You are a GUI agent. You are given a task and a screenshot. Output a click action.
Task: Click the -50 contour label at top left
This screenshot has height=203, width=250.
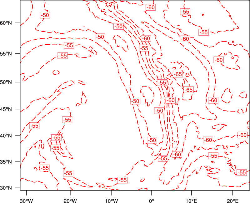pyautogui.click(x=45, y=15)
